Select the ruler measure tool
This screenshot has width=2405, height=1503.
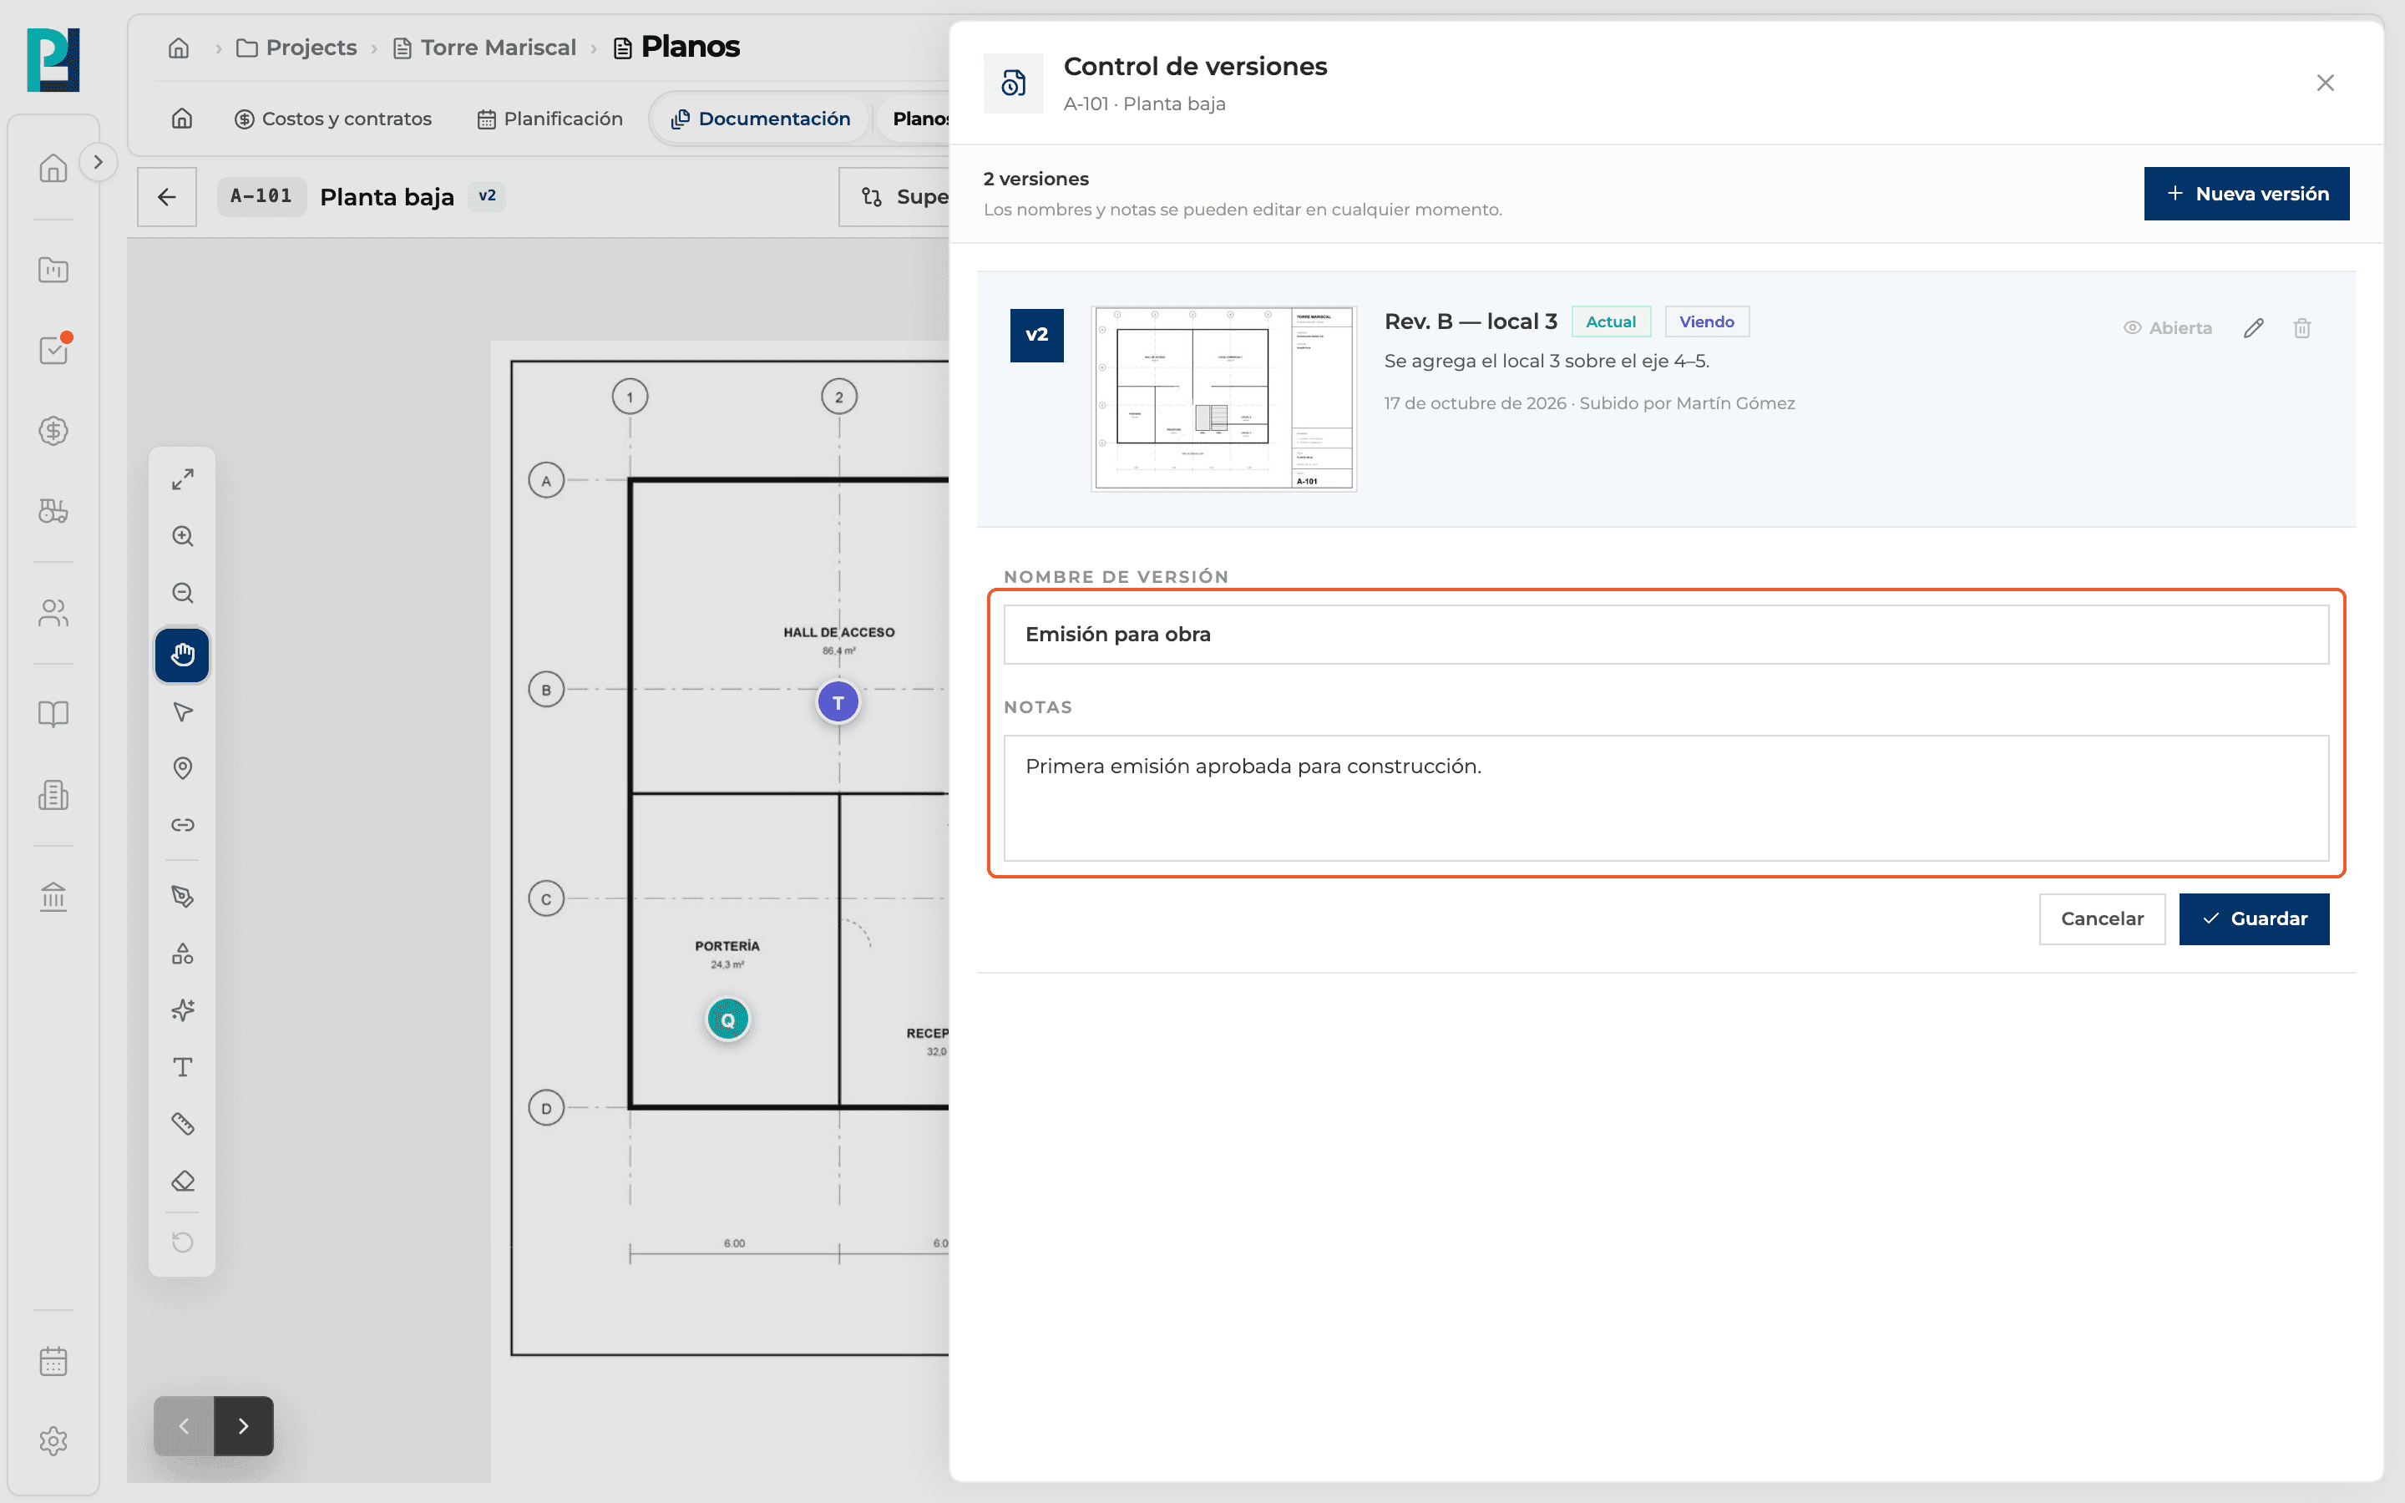pos(182,1123)
